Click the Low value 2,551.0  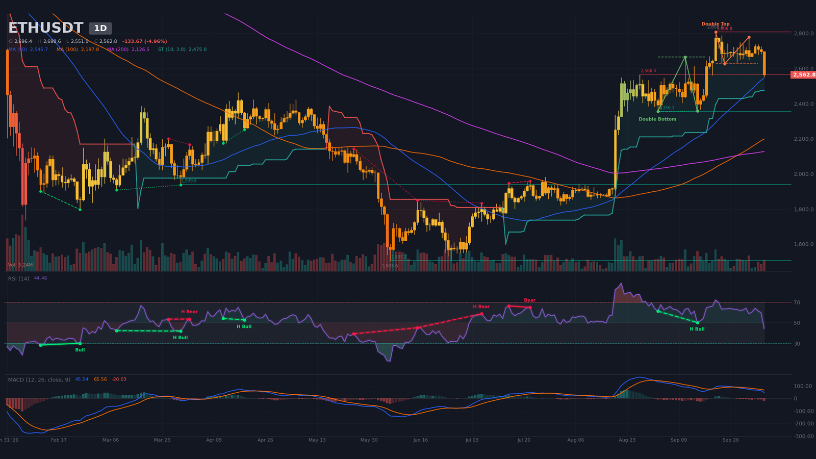pos(80,41)
